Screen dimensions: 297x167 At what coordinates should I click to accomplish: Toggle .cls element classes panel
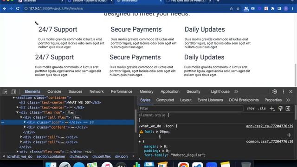(x=262, y=109)
